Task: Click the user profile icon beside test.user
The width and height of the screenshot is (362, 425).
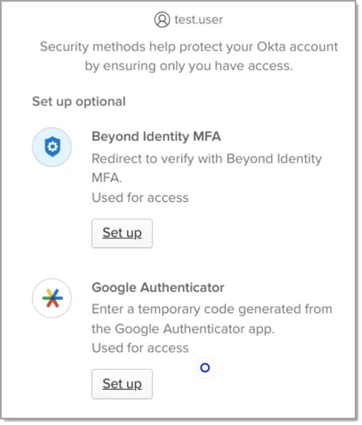Action: pyautogui.click(x=162, y=20)
